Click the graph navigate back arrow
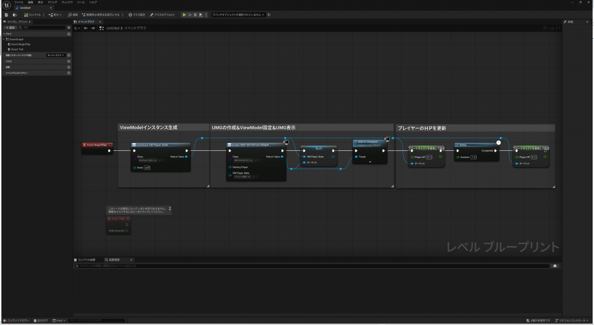 [x=85, y=28]
